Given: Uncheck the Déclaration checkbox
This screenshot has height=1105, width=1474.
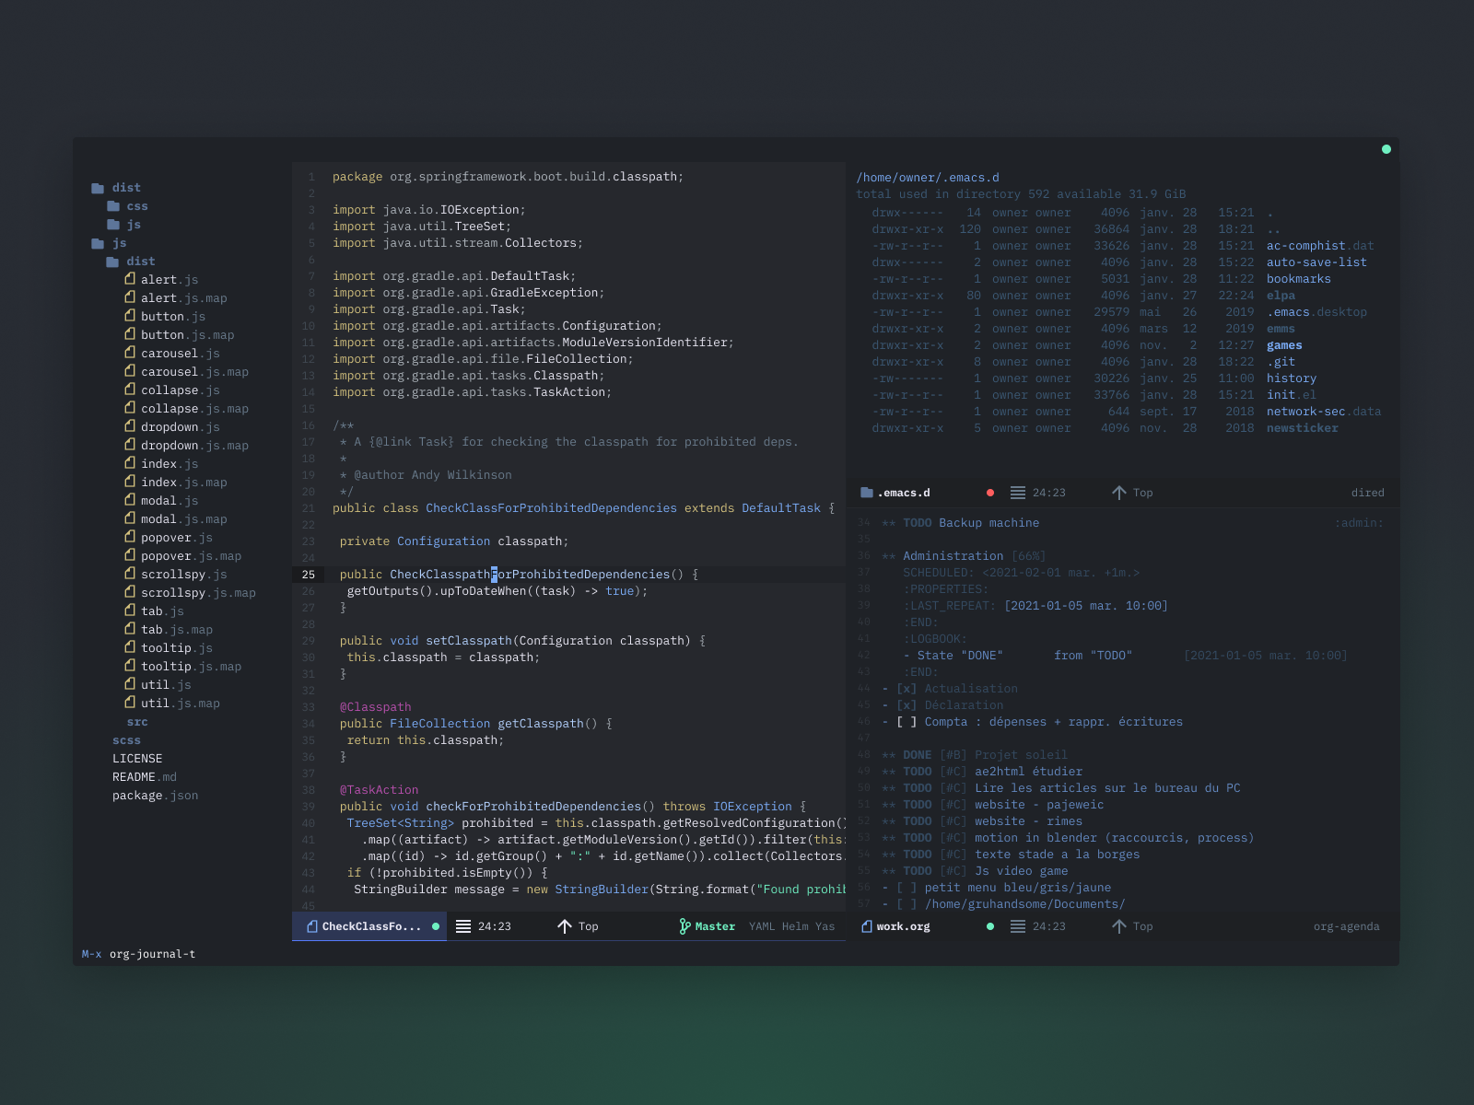Looking at the screenshot, I should click(907, 704).
